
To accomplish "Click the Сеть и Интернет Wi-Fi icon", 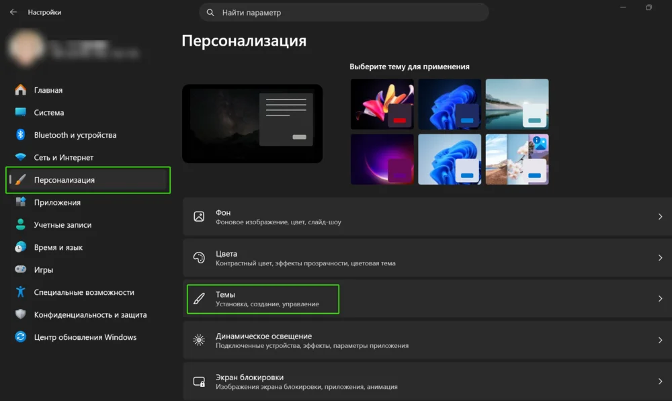I will (x=20, y=157).
